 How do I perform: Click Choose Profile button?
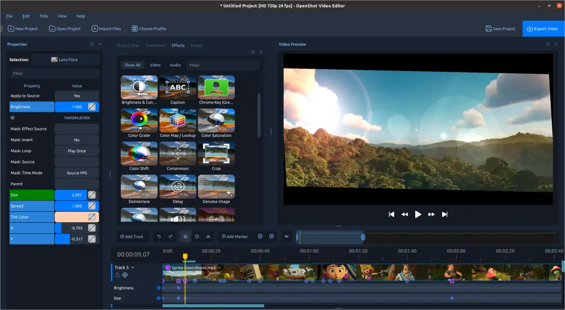(149, 29)
